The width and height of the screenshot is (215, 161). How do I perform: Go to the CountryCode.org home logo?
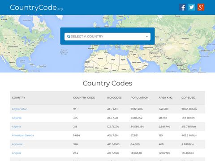click(x=36, y=8)
